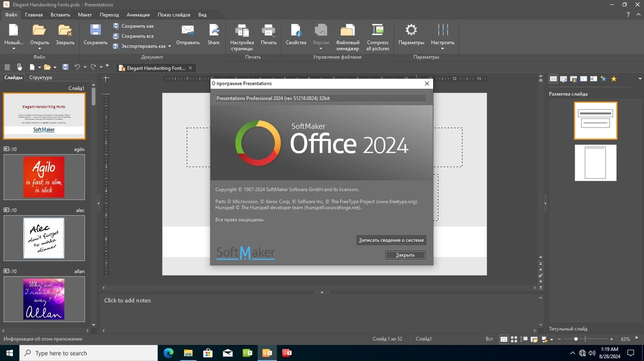Click the Открыть (Open) folder icon

point(39,30)
